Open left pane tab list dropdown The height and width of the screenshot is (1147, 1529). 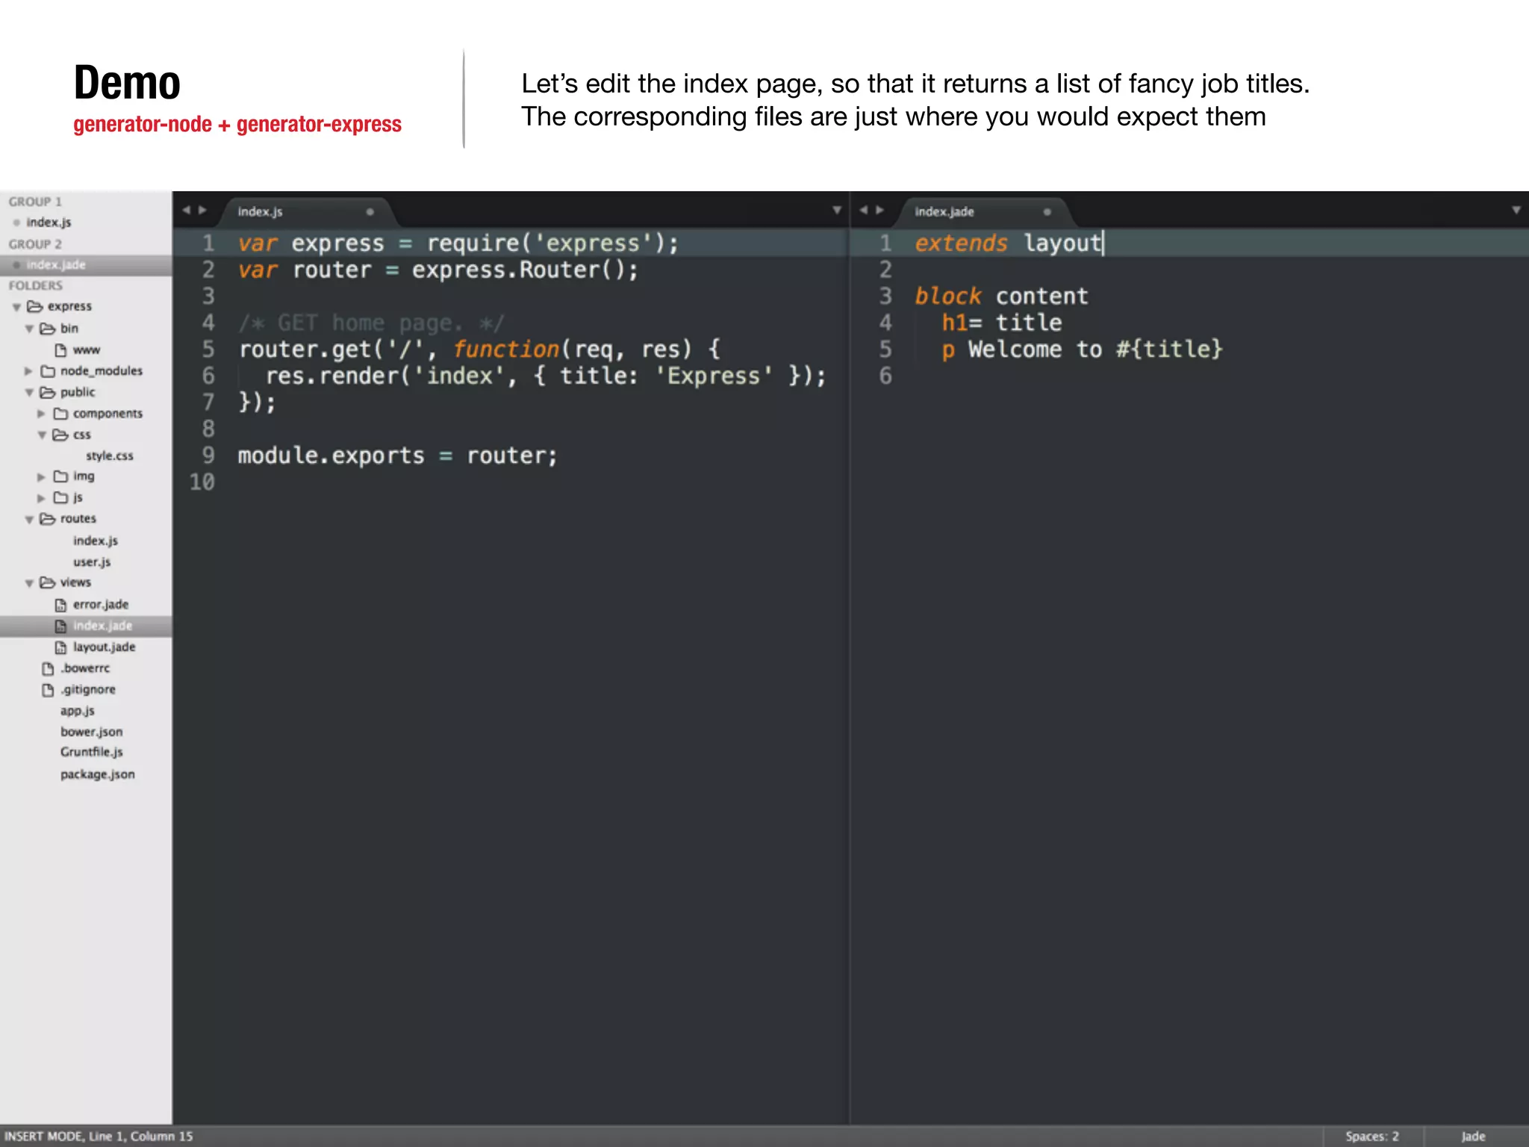click(836, 211)
